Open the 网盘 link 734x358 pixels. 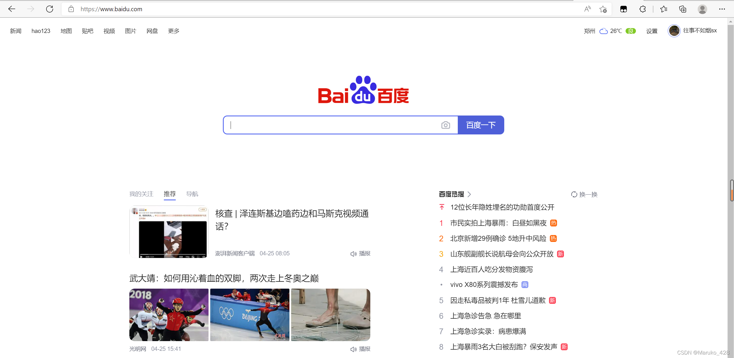pos(152,31)
